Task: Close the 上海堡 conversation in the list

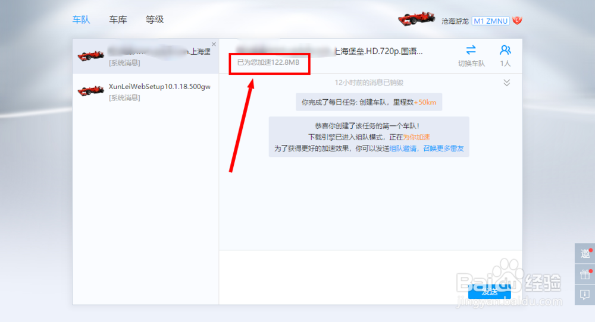Action: (x=214, y=45)
